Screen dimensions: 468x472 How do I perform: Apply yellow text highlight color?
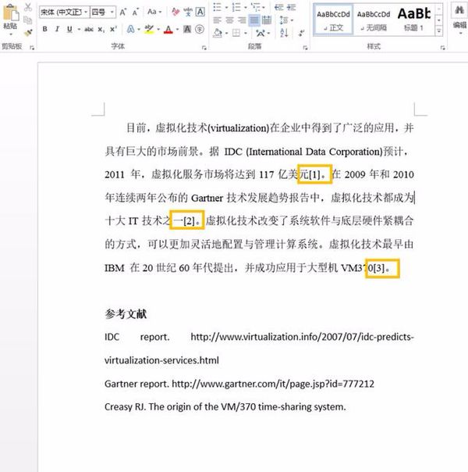click(x=149, y=29)
